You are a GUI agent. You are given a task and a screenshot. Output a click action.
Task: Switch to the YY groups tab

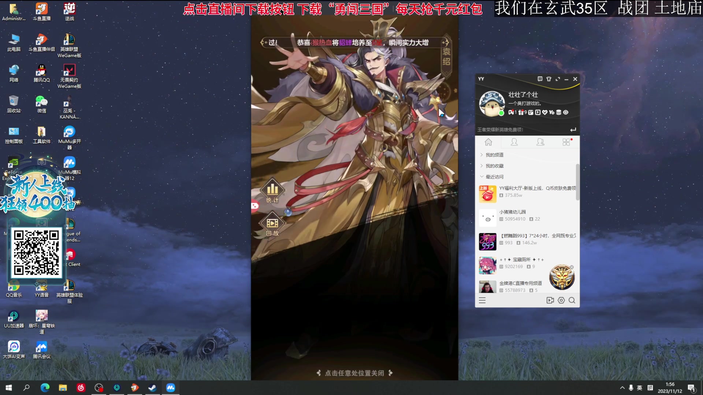pyautogui.click(x=540, y=142)
